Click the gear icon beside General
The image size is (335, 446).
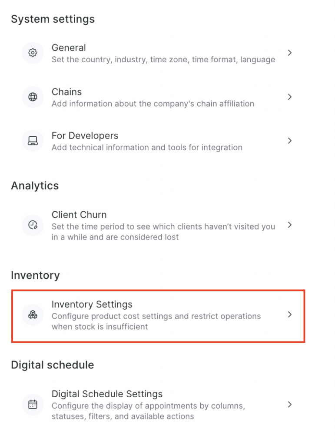pyautogui.click(x=33, y=53)
